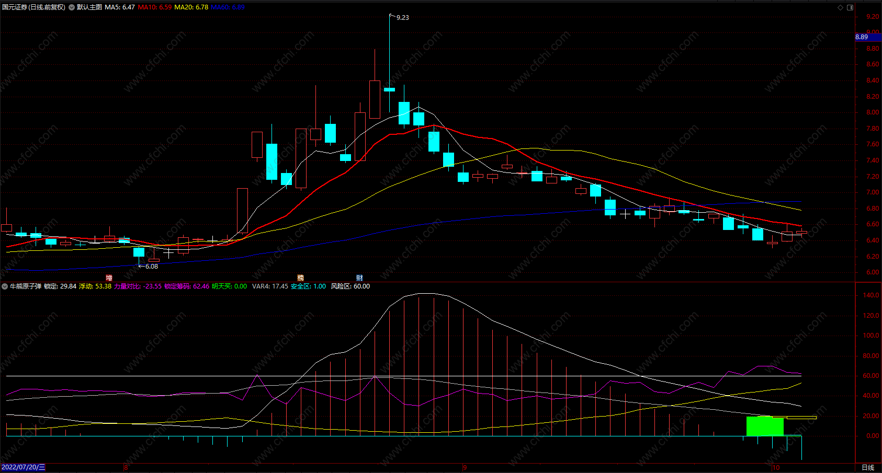Click the 浮动: 53.38 value
This screenshot has height=473, width=882.
pos(95,286)
